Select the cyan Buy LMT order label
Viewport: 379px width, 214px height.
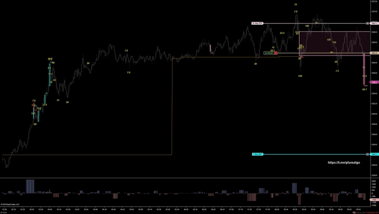[x=257, y=154]
